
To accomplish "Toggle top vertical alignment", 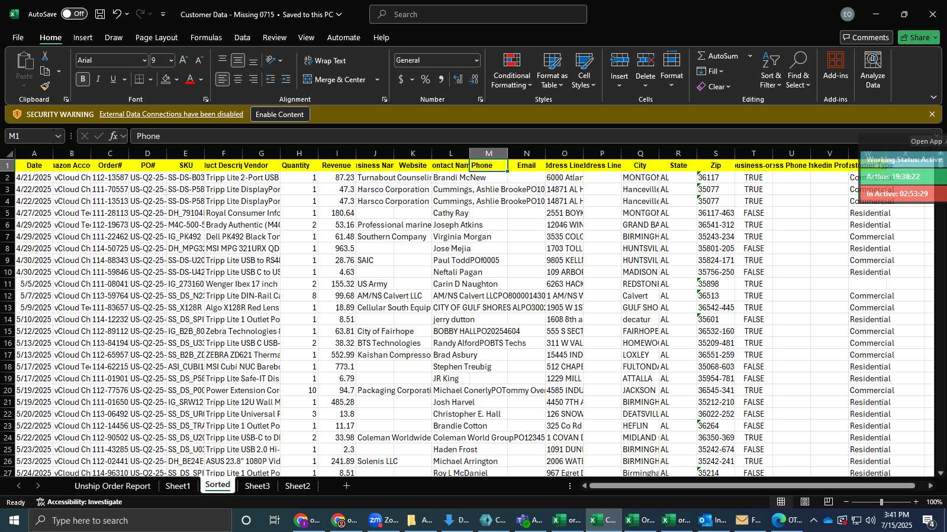I will click(223, 60).
